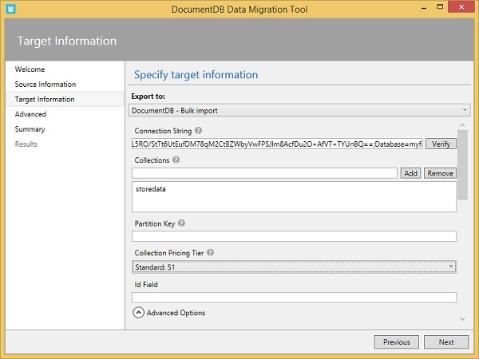479x359 pixels.
Task: Select the Advanced step in sidebar
Action: tap(30, 114)
